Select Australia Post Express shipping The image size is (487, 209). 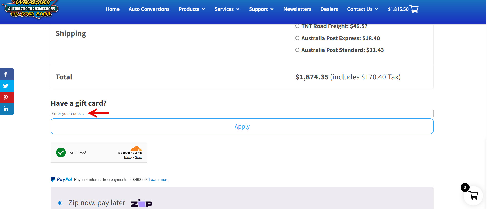point(297,38)
